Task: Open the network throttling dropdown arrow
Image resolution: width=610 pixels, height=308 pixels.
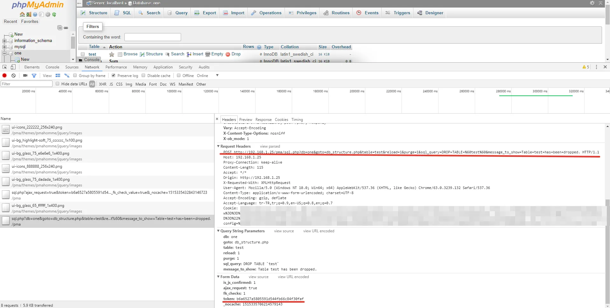Action: click(217, 75)
